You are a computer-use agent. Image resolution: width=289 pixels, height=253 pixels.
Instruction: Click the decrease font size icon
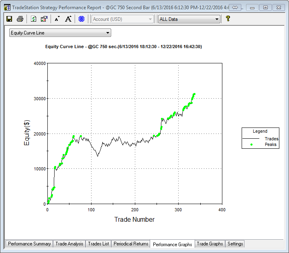(57, 19)
